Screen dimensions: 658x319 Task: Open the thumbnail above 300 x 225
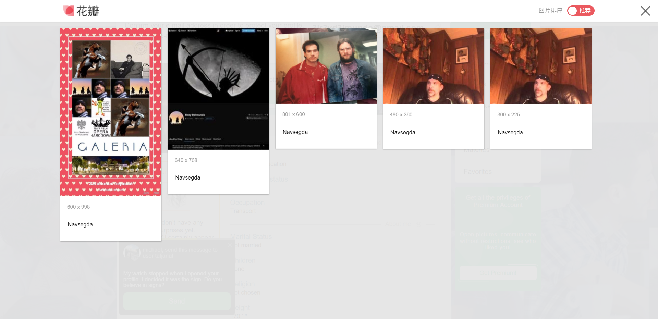541,66
